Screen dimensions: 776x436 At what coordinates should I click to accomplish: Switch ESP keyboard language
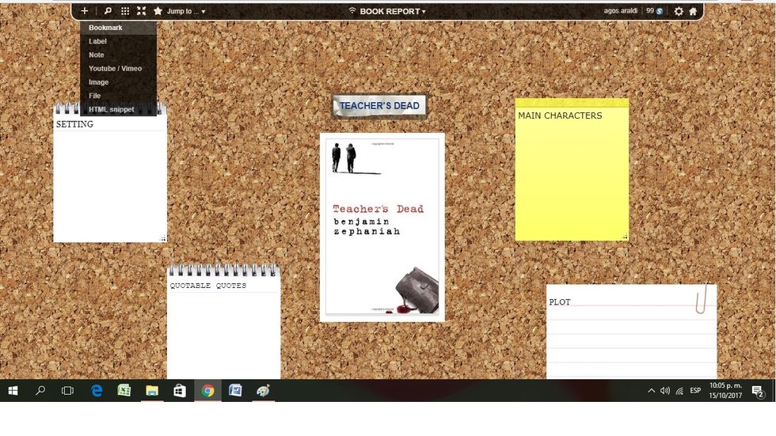pos(695,391)
